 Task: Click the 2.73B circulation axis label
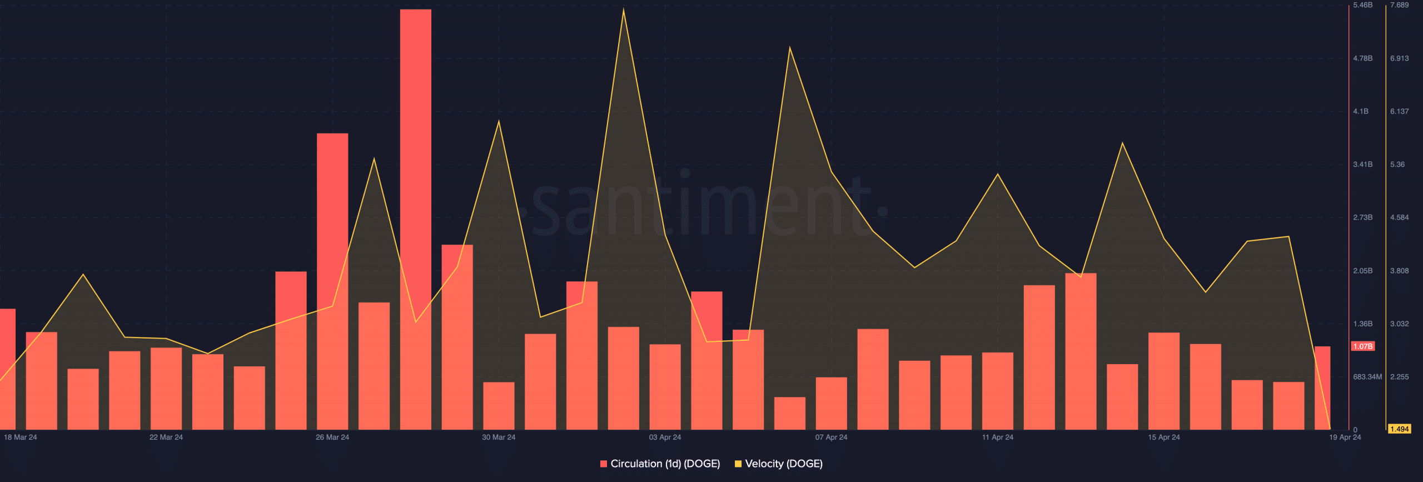(x=1363, y=217)
